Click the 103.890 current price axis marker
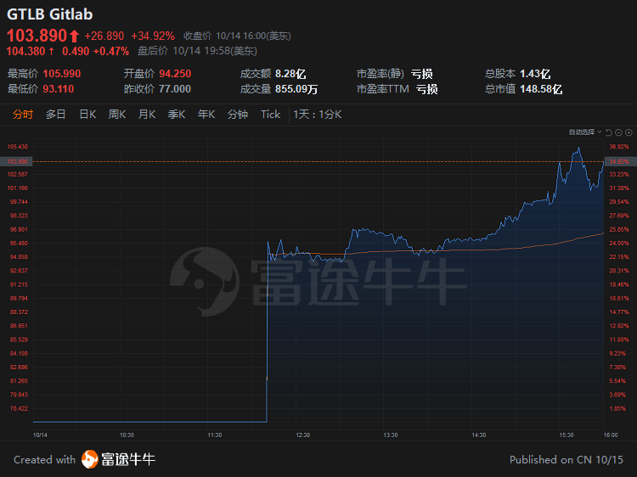Viewport: 637px width, 477px height. click(17, 161)
